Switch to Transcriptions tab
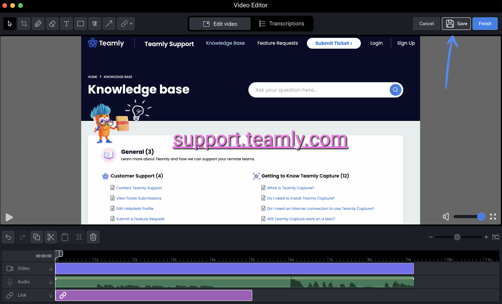 (x=281, y=24)
